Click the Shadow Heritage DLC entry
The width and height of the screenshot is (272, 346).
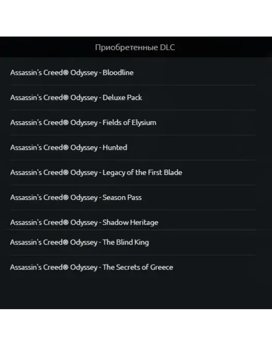(84, 222)
